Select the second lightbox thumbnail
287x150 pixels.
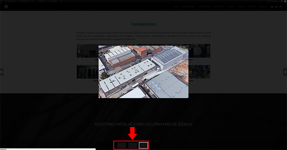pos(133,145)
